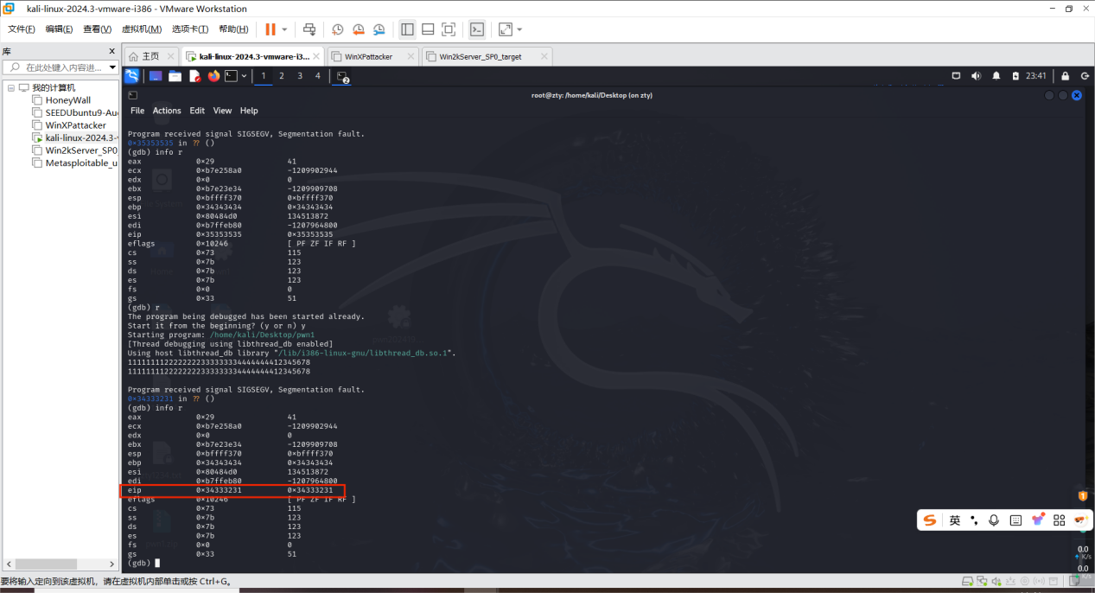The image size is (1095, 593).
Task: Switch to Kali workspace 4
Action: click(x=318, y=76)
